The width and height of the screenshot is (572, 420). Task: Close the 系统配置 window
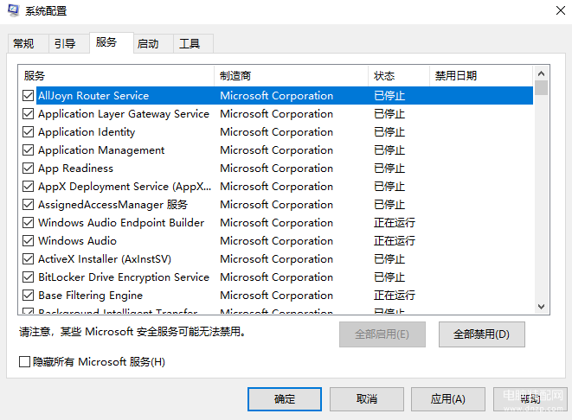(561, 10)
